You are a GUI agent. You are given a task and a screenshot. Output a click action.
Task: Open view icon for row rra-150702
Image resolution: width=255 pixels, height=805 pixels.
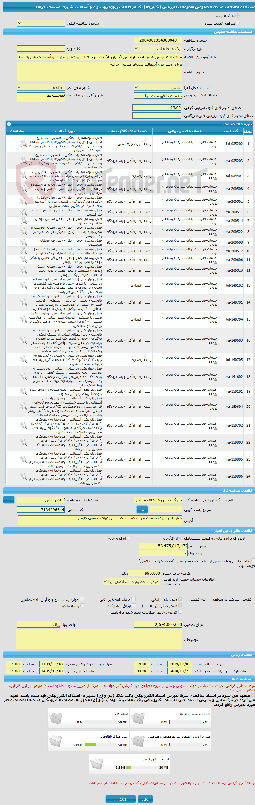(23, 425)
